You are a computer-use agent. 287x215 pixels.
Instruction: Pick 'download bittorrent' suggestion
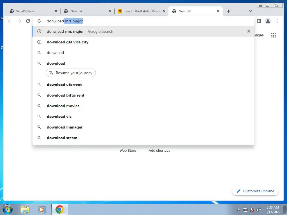tap(143, 95)
